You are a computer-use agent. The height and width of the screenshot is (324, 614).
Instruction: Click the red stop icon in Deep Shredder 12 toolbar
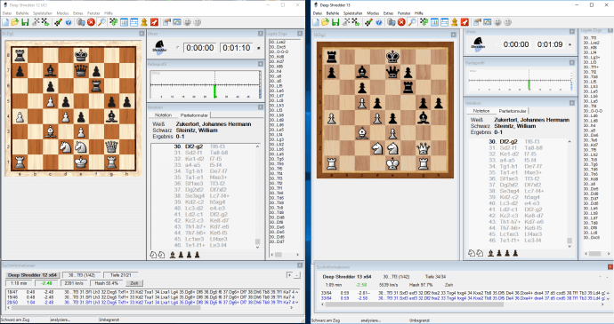click(x=91, y=22)
